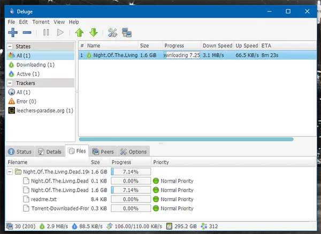Switch to the Peers tab

tap(103, 152)
